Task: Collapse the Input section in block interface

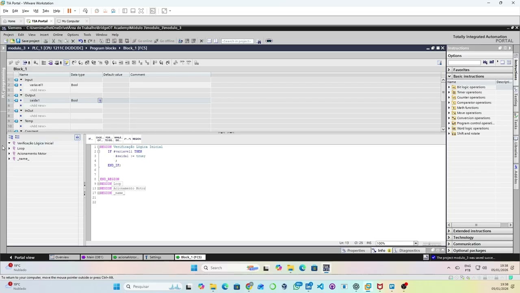Action: click(x=21, y=80)
